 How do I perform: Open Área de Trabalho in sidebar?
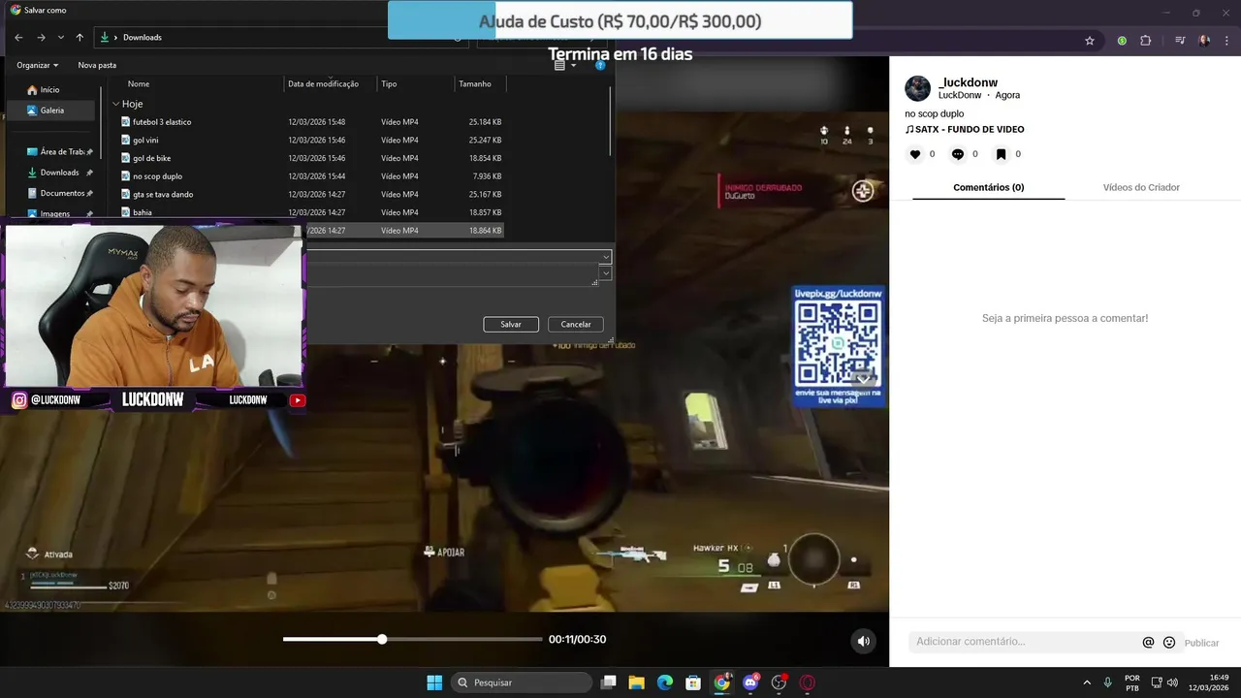pos(60,152)
